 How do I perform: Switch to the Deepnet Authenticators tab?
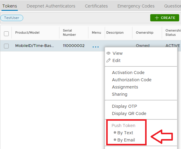[51, 6]
